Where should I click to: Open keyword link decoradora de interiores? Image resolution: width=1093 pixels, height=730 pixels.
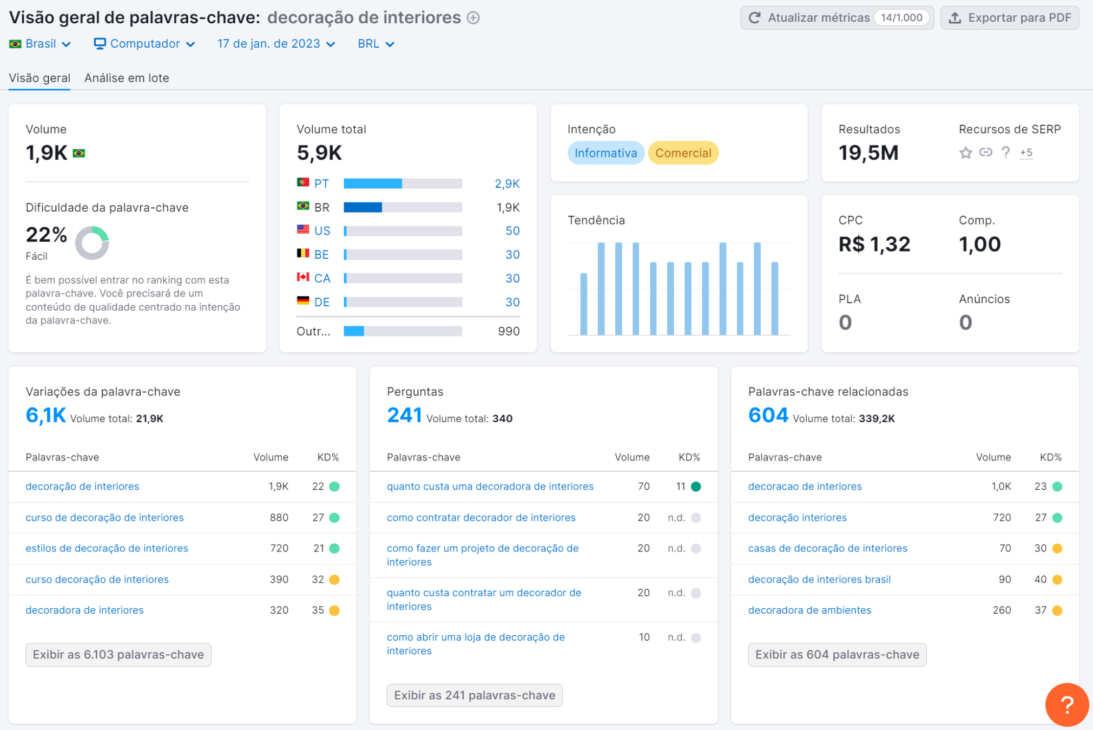84,610
